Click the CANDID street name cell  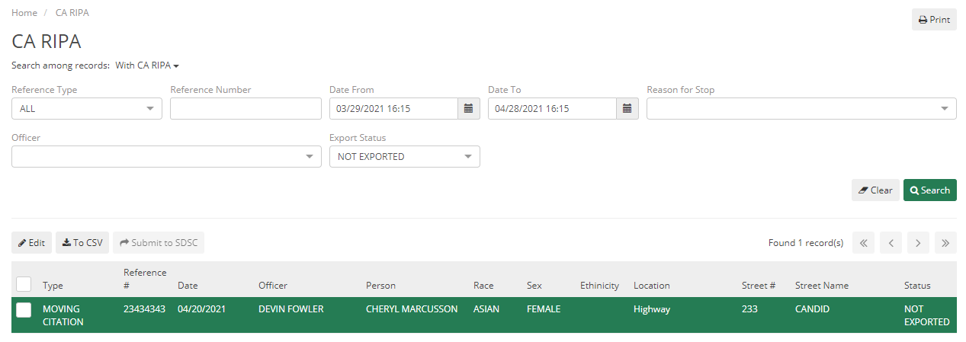(x=813, y=309)
